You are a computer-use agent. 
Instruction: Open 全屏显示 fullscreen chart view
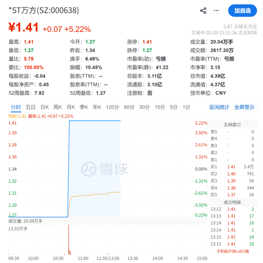(x=244, y=107)
